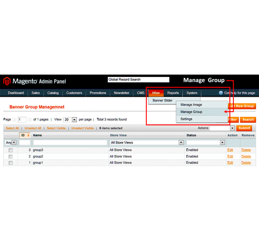Open the Atlas menu
259x243 pixels.
156,93
